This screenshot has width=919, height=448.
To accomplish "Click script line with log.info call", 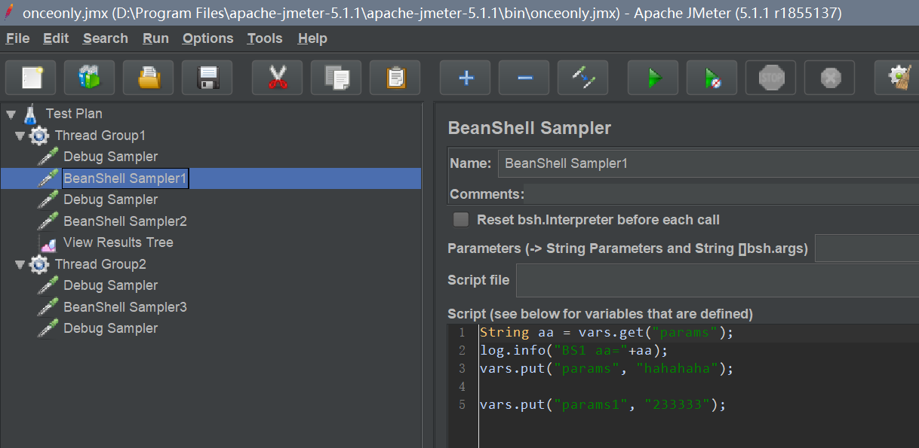I will tap(573, 351).
